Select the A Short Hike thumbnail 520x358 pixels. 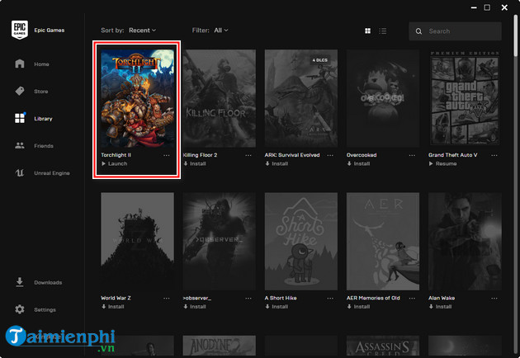click(301, 241)
